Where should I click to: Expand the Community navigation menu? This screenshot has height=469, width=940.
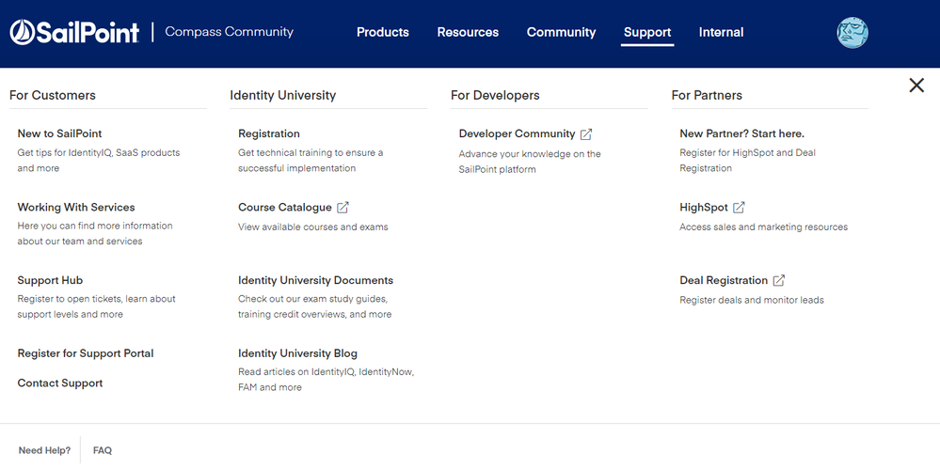(x=561, y=32)
